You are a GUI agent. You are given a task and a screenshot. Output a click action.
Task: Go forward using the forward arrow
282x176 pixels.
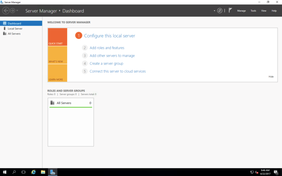(x=12, y=11)
